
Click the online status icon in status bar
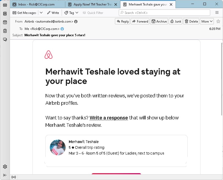click(14, 177)
